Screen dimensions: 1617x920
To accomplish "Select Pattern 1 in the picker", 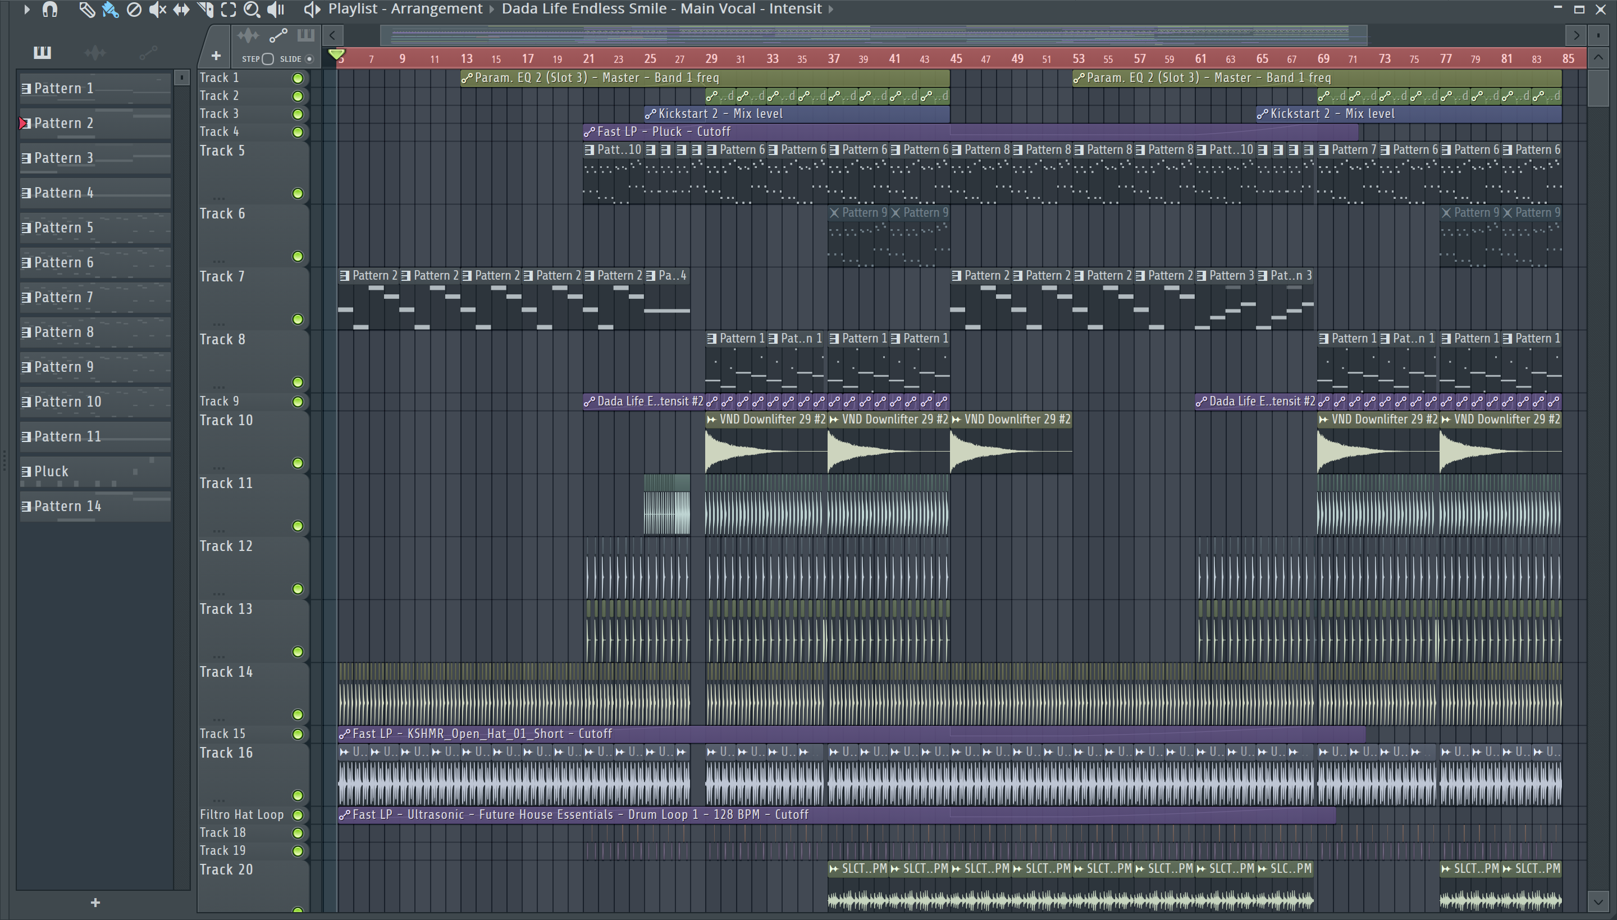I will (95, 89).
